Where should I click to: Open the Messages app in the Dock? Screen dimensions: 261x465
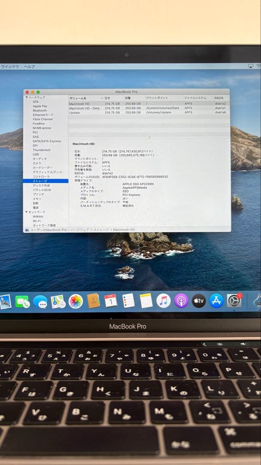point(40,301)
